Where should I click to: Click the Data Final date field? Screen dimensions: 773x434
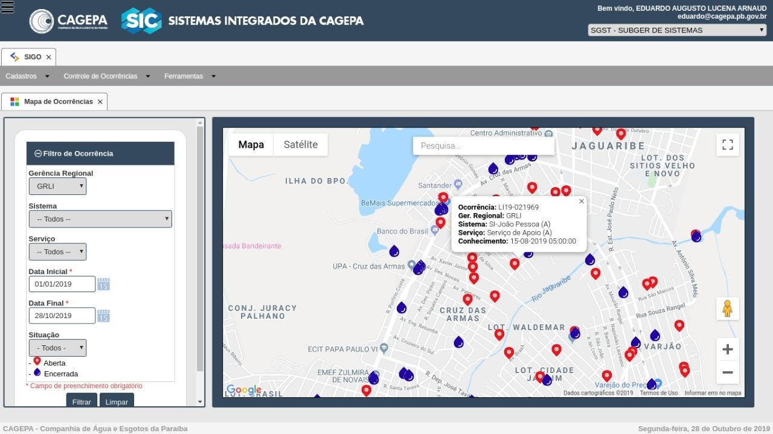[62, 316]
